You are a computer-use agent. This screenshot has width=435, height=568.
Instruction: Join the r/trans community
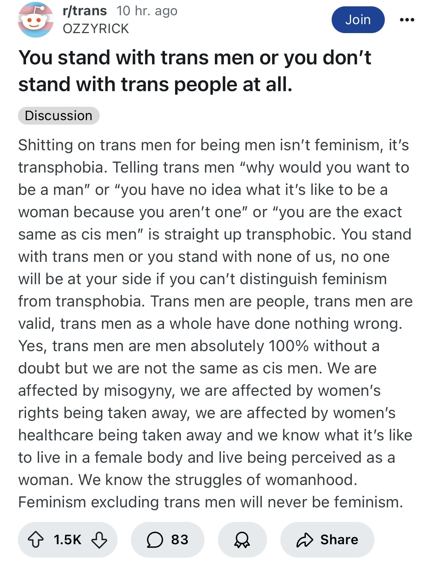[358, 20]
